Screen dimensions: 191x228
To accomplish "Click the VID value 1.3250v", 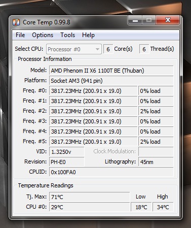I will coord(66,152).
